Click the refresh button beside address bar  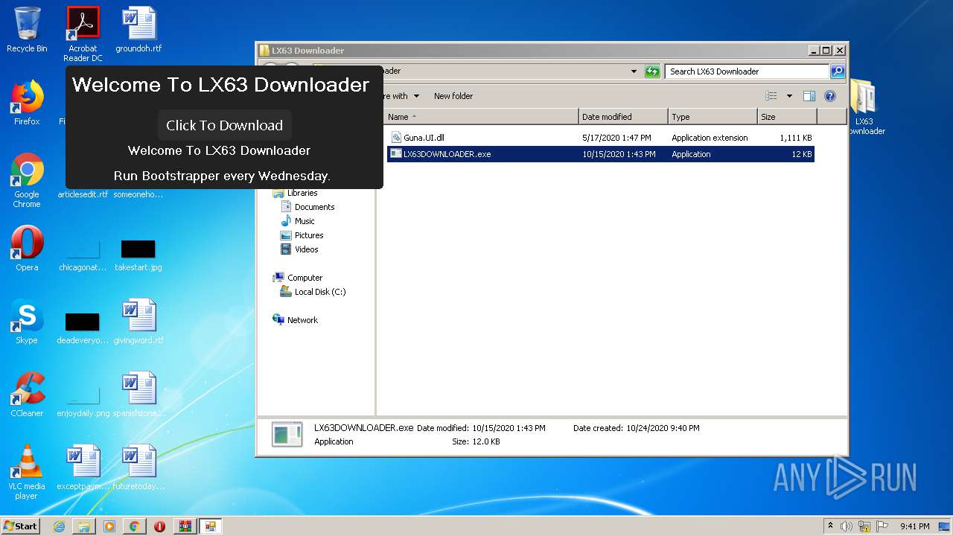[x=652, y=71]
